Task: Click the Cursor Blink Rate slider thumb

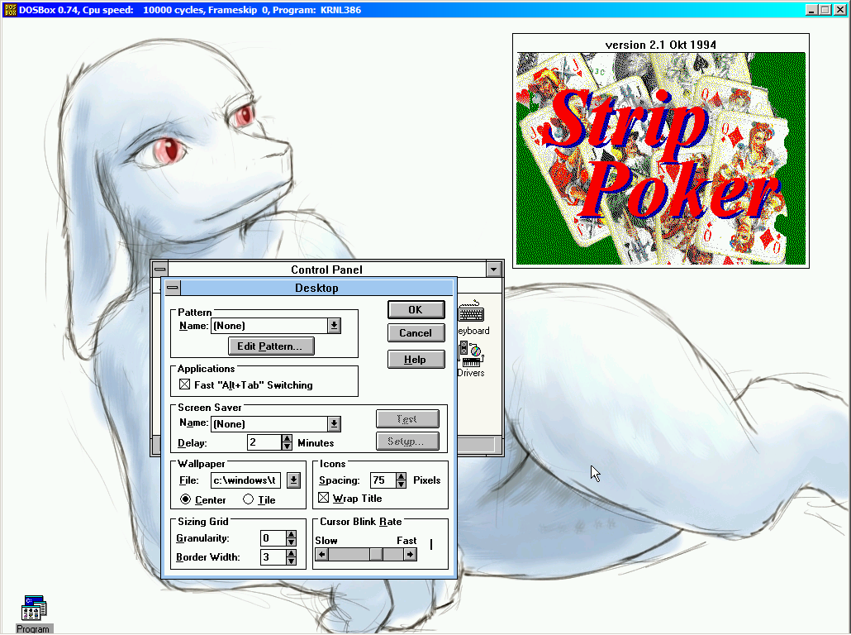Action: pos(376,554)
